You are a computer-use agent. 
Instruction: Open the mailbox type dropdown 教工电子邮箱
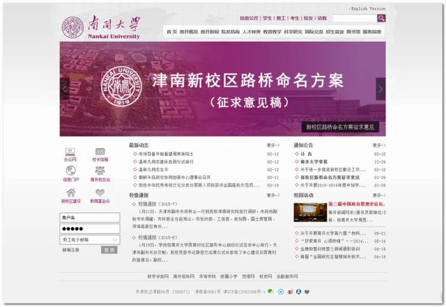point(90,239)
